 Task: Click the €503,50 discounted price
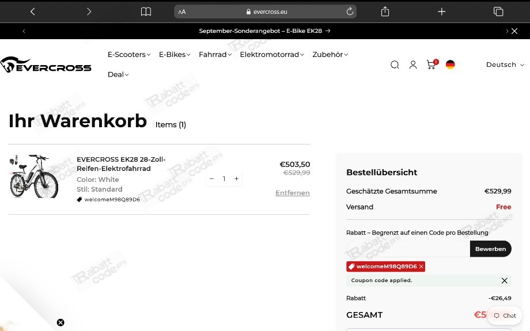(295, 165)
